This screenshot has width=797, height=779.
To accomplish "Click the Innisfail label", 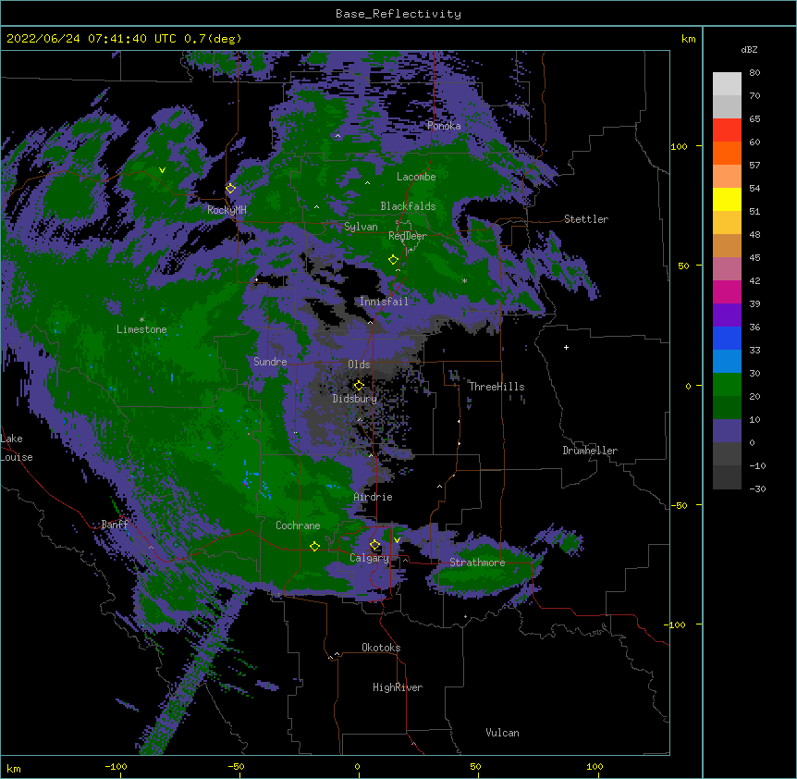I will [x=384, y=302].
